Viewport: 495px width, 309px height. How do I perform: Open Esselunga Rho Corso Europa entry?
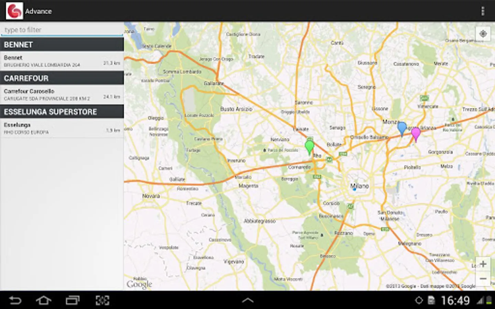[62, 128]
